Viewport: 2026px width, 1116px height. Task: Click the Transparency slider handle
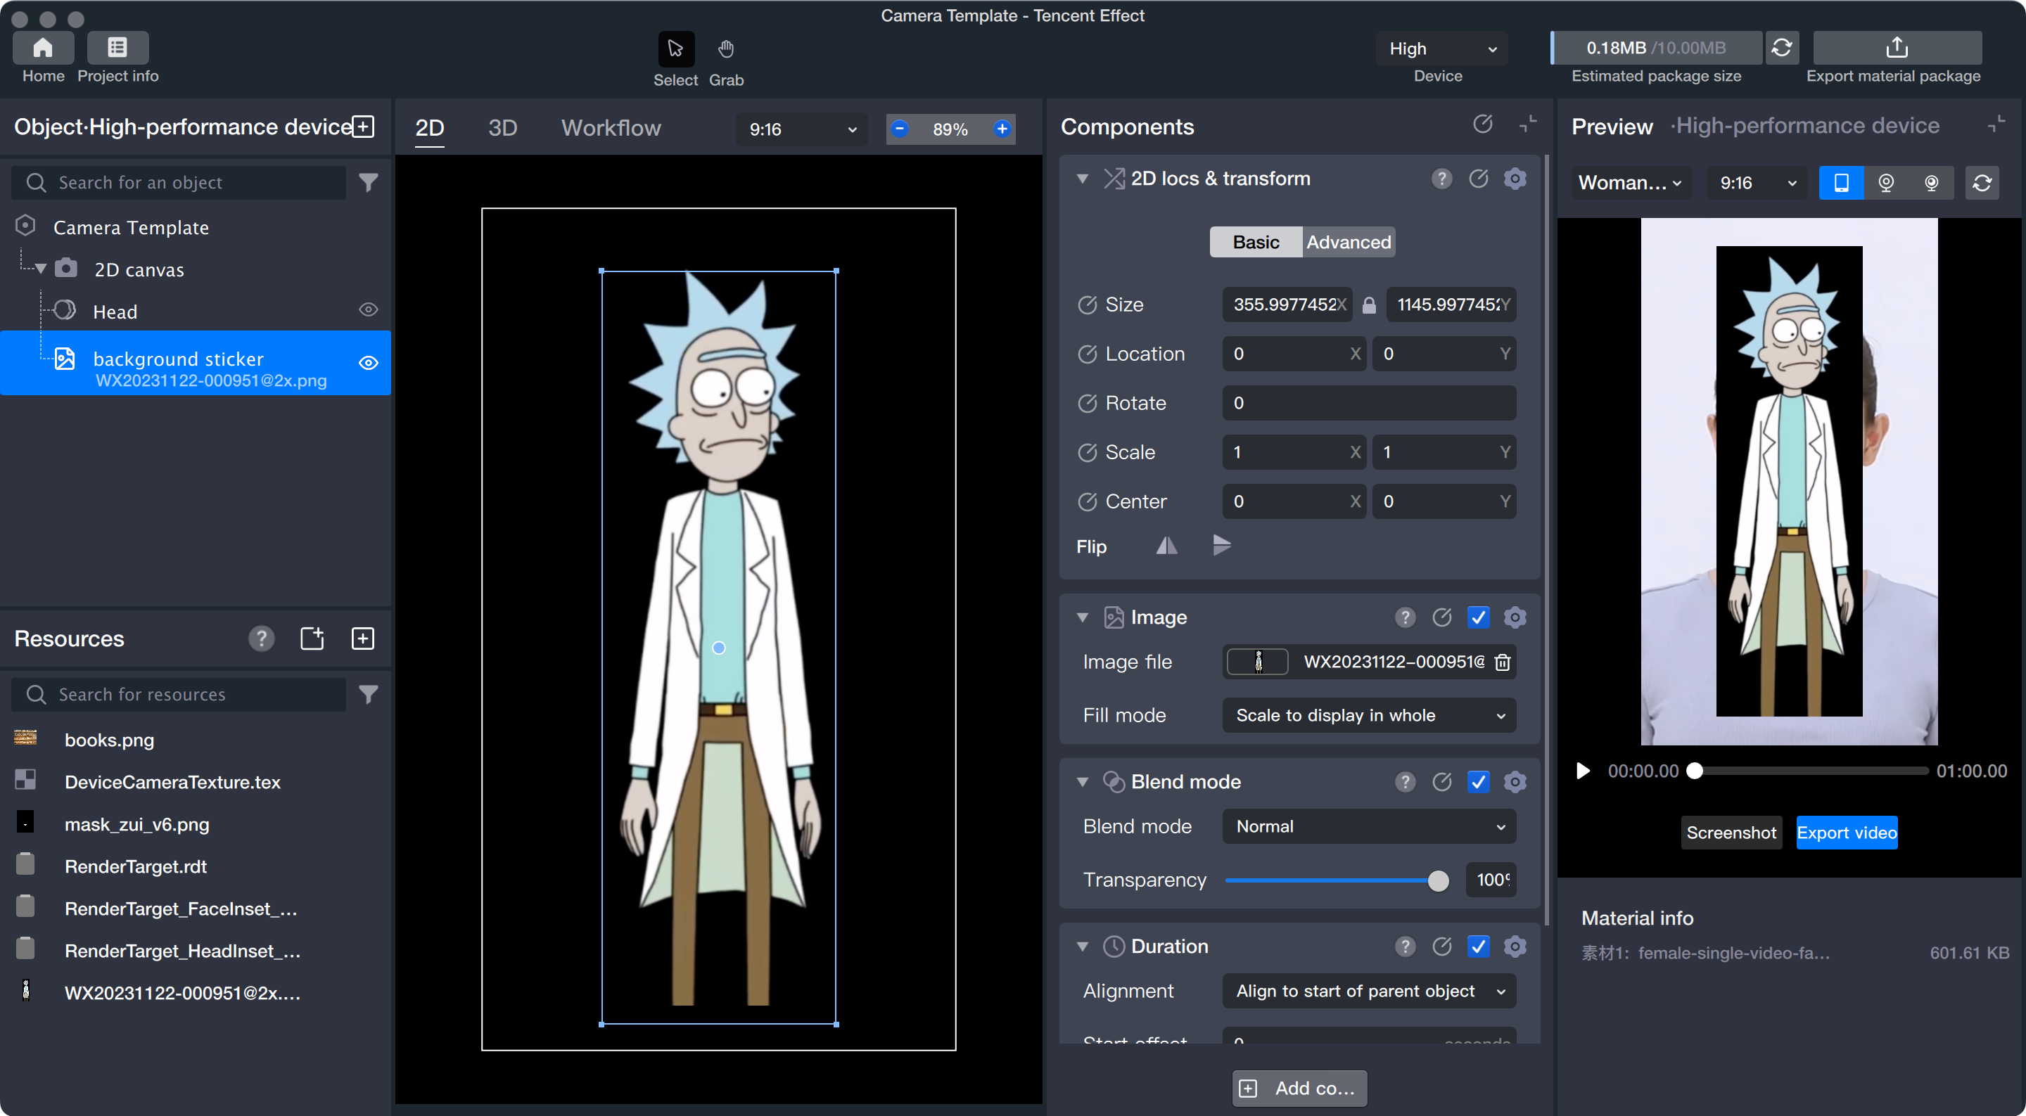pyautogui.click(x=1438, y=881)
